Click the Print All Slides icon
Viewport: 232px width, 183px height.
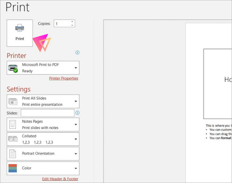(x=13, y=102)
